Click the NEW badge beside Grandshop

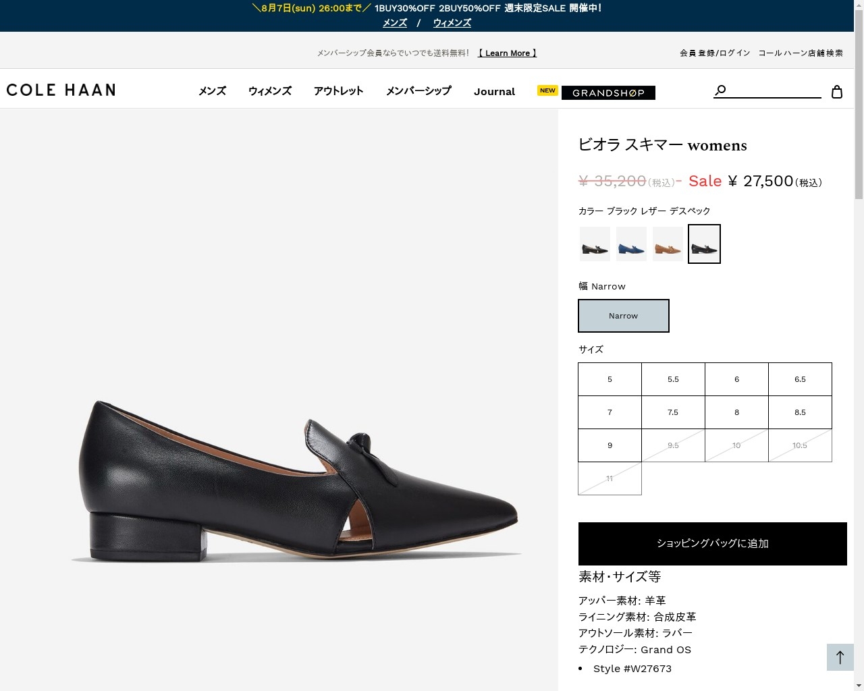[x=547, y=90]
